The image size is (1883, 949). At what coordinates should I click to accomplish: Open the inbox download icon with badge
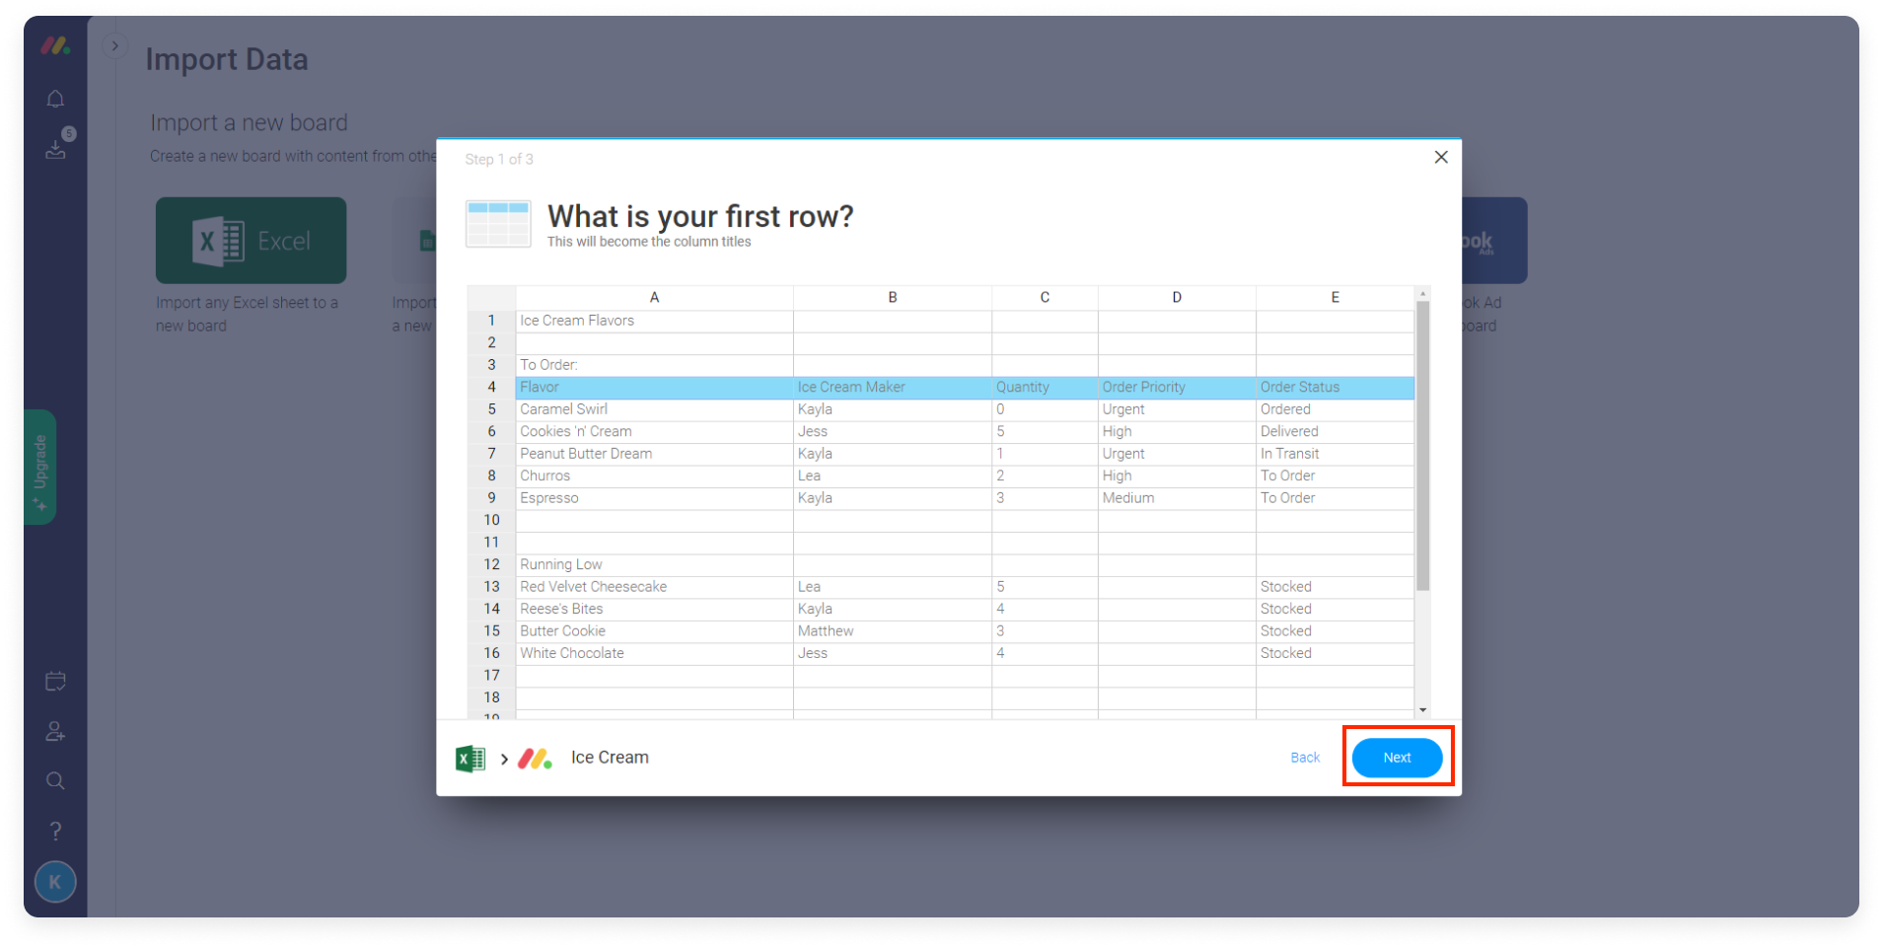pyautogui.click(x=57, y=145)
